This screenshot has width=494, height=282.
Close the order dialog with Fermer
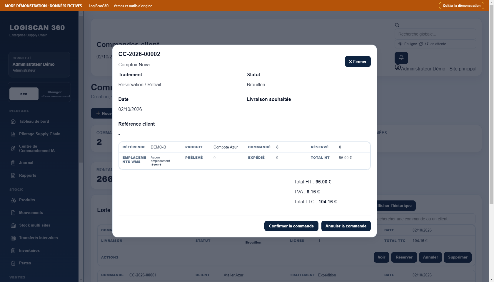pos(358,62)
